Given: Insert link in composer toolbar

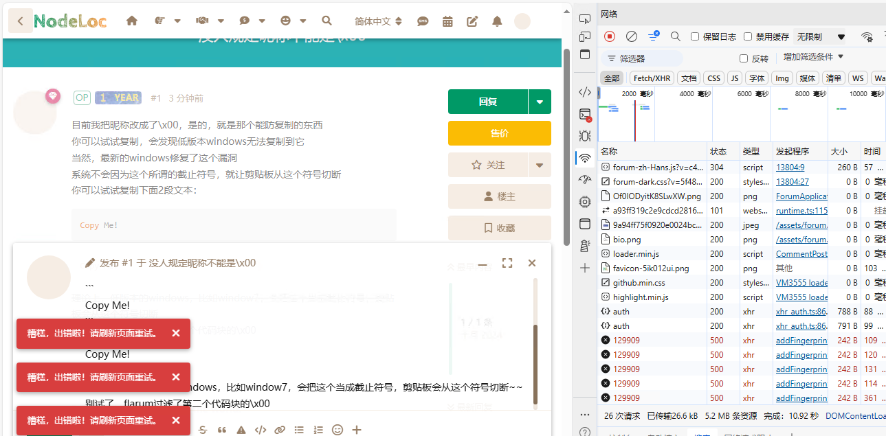Looking at the screenshot, I should (280, 430).
